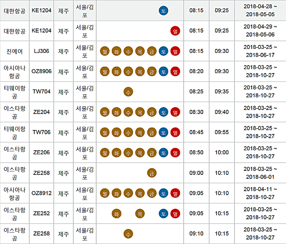The image size is (286, 244).
Task: Click date range 2018-04-28 ~ 2018-05-05
Action: [x=260, y=11]
